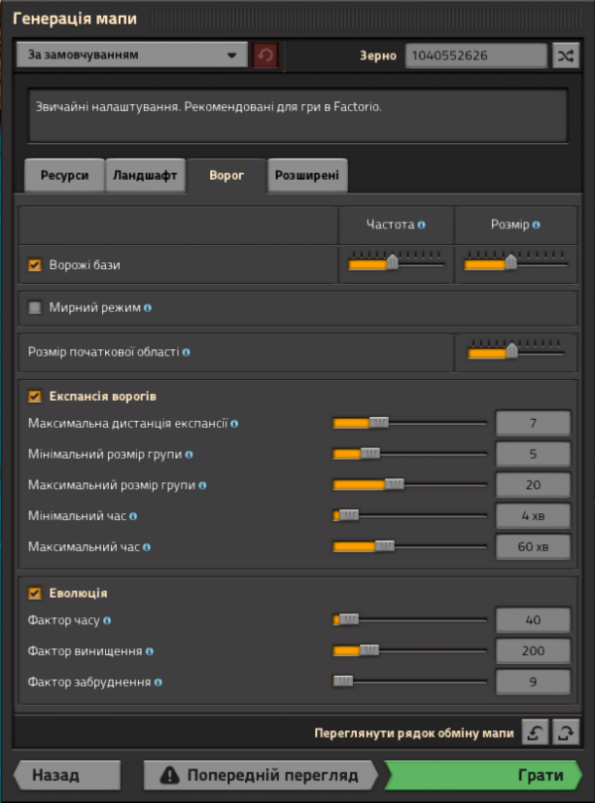Click info icon for Фактор часу
This screenshot has height=803, width=595.
[x=107, y=620]
